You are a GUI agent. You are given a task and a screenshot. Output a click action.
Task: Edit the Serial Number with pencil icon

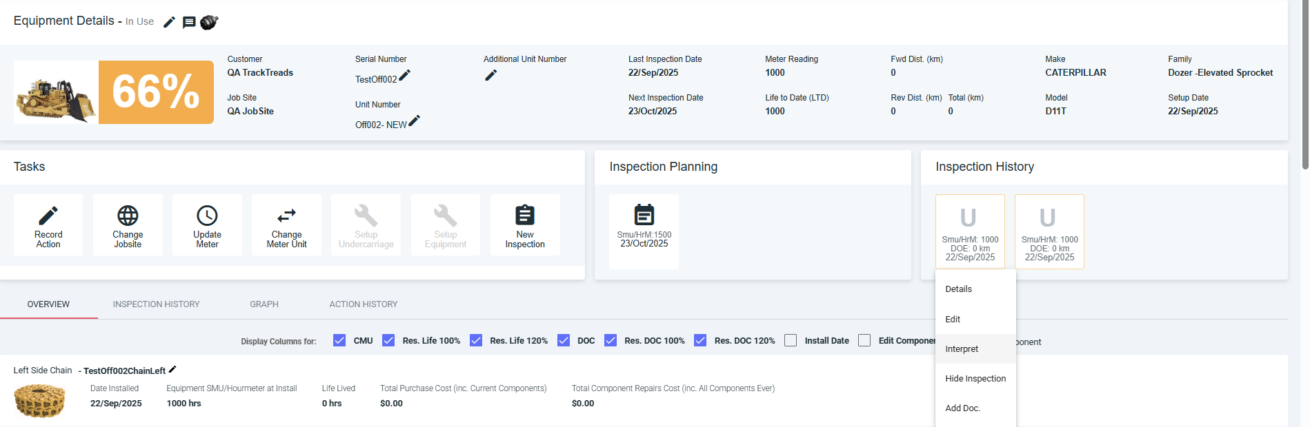click(x=405, y=75)
